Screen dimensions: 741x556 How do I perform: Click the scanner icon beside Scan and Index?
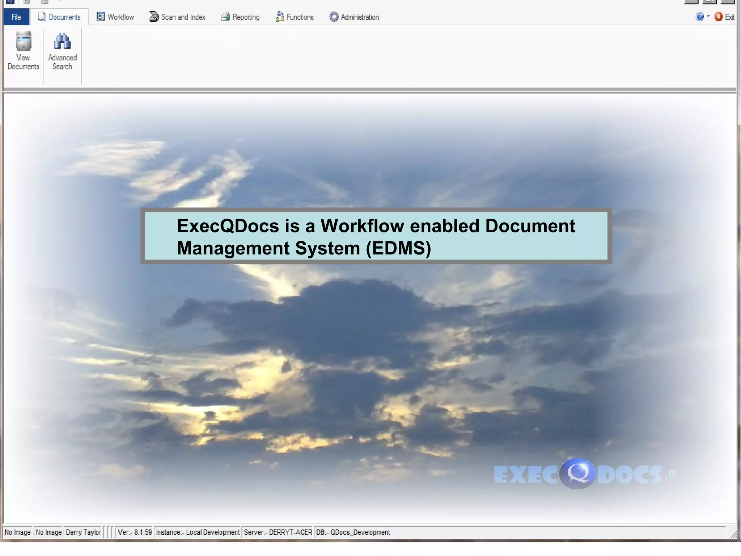(x=154, y=17)
